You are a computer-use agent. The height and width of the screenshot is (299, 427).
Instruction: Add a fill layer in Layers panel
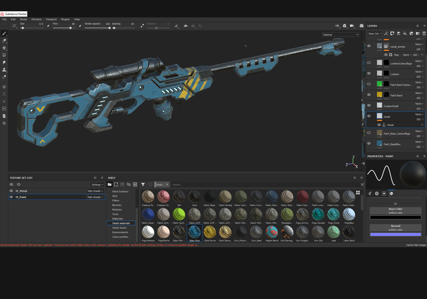(x=405, y=34)
